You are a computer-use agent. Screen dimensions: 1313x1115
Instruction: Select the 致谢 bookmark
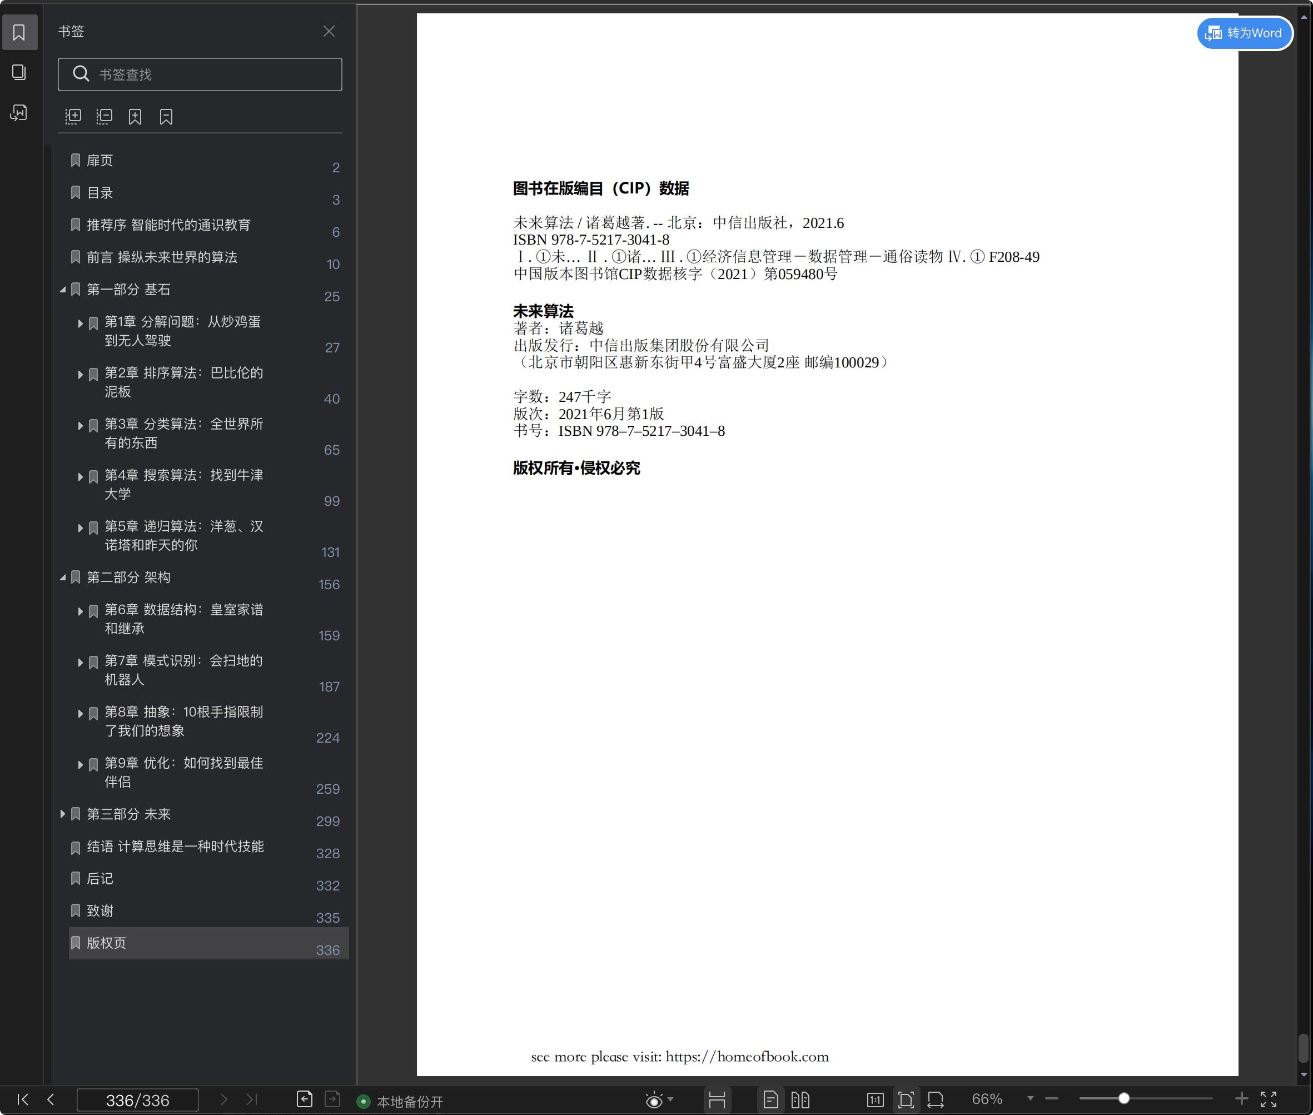[100, 911]
